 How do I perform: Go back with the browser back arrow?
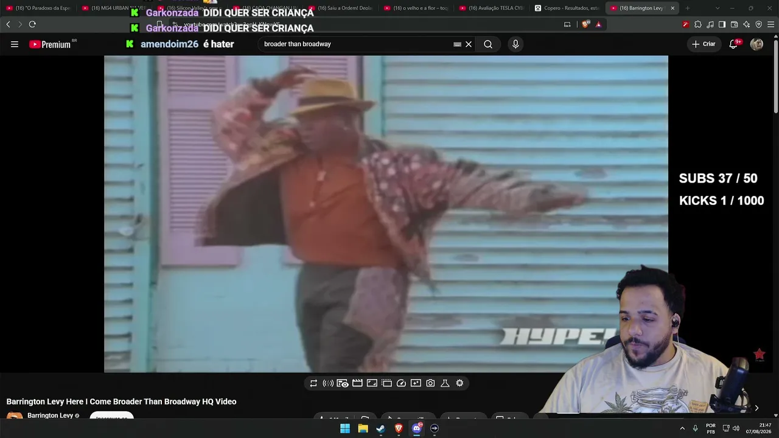coord(8,24)
